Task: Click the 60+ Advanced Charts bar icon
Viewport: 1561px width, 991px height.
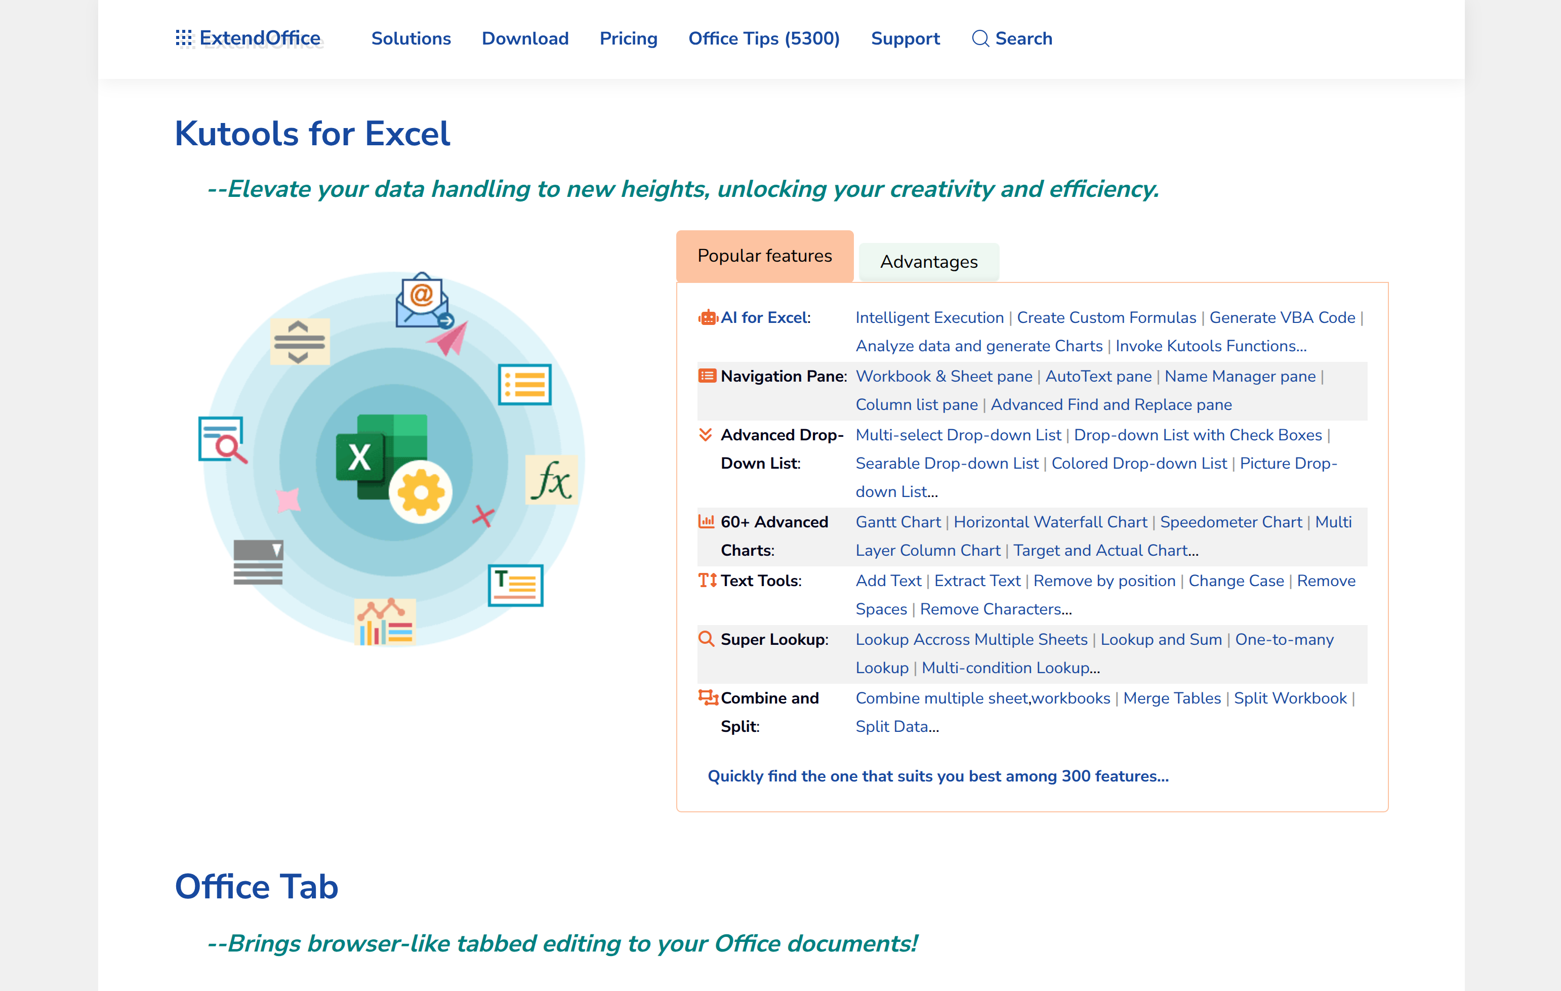Action: (706, 521)
